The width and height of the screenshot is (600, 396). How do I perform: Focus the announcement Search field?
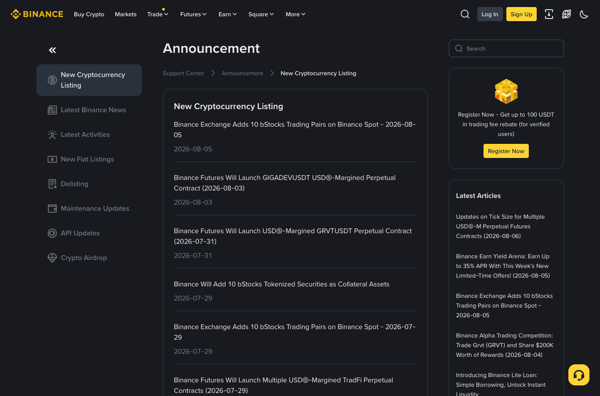tap(506, 48)
